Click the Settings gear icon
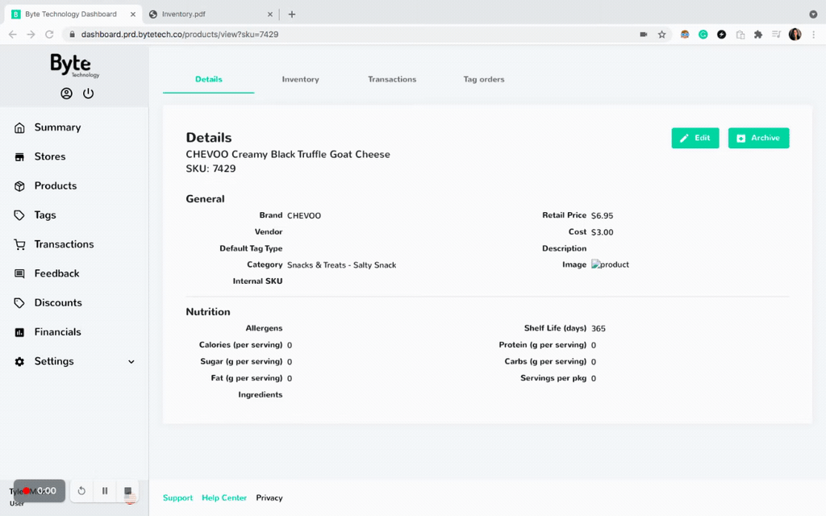Viewport: 826px width, 516px height. point(19,362)
